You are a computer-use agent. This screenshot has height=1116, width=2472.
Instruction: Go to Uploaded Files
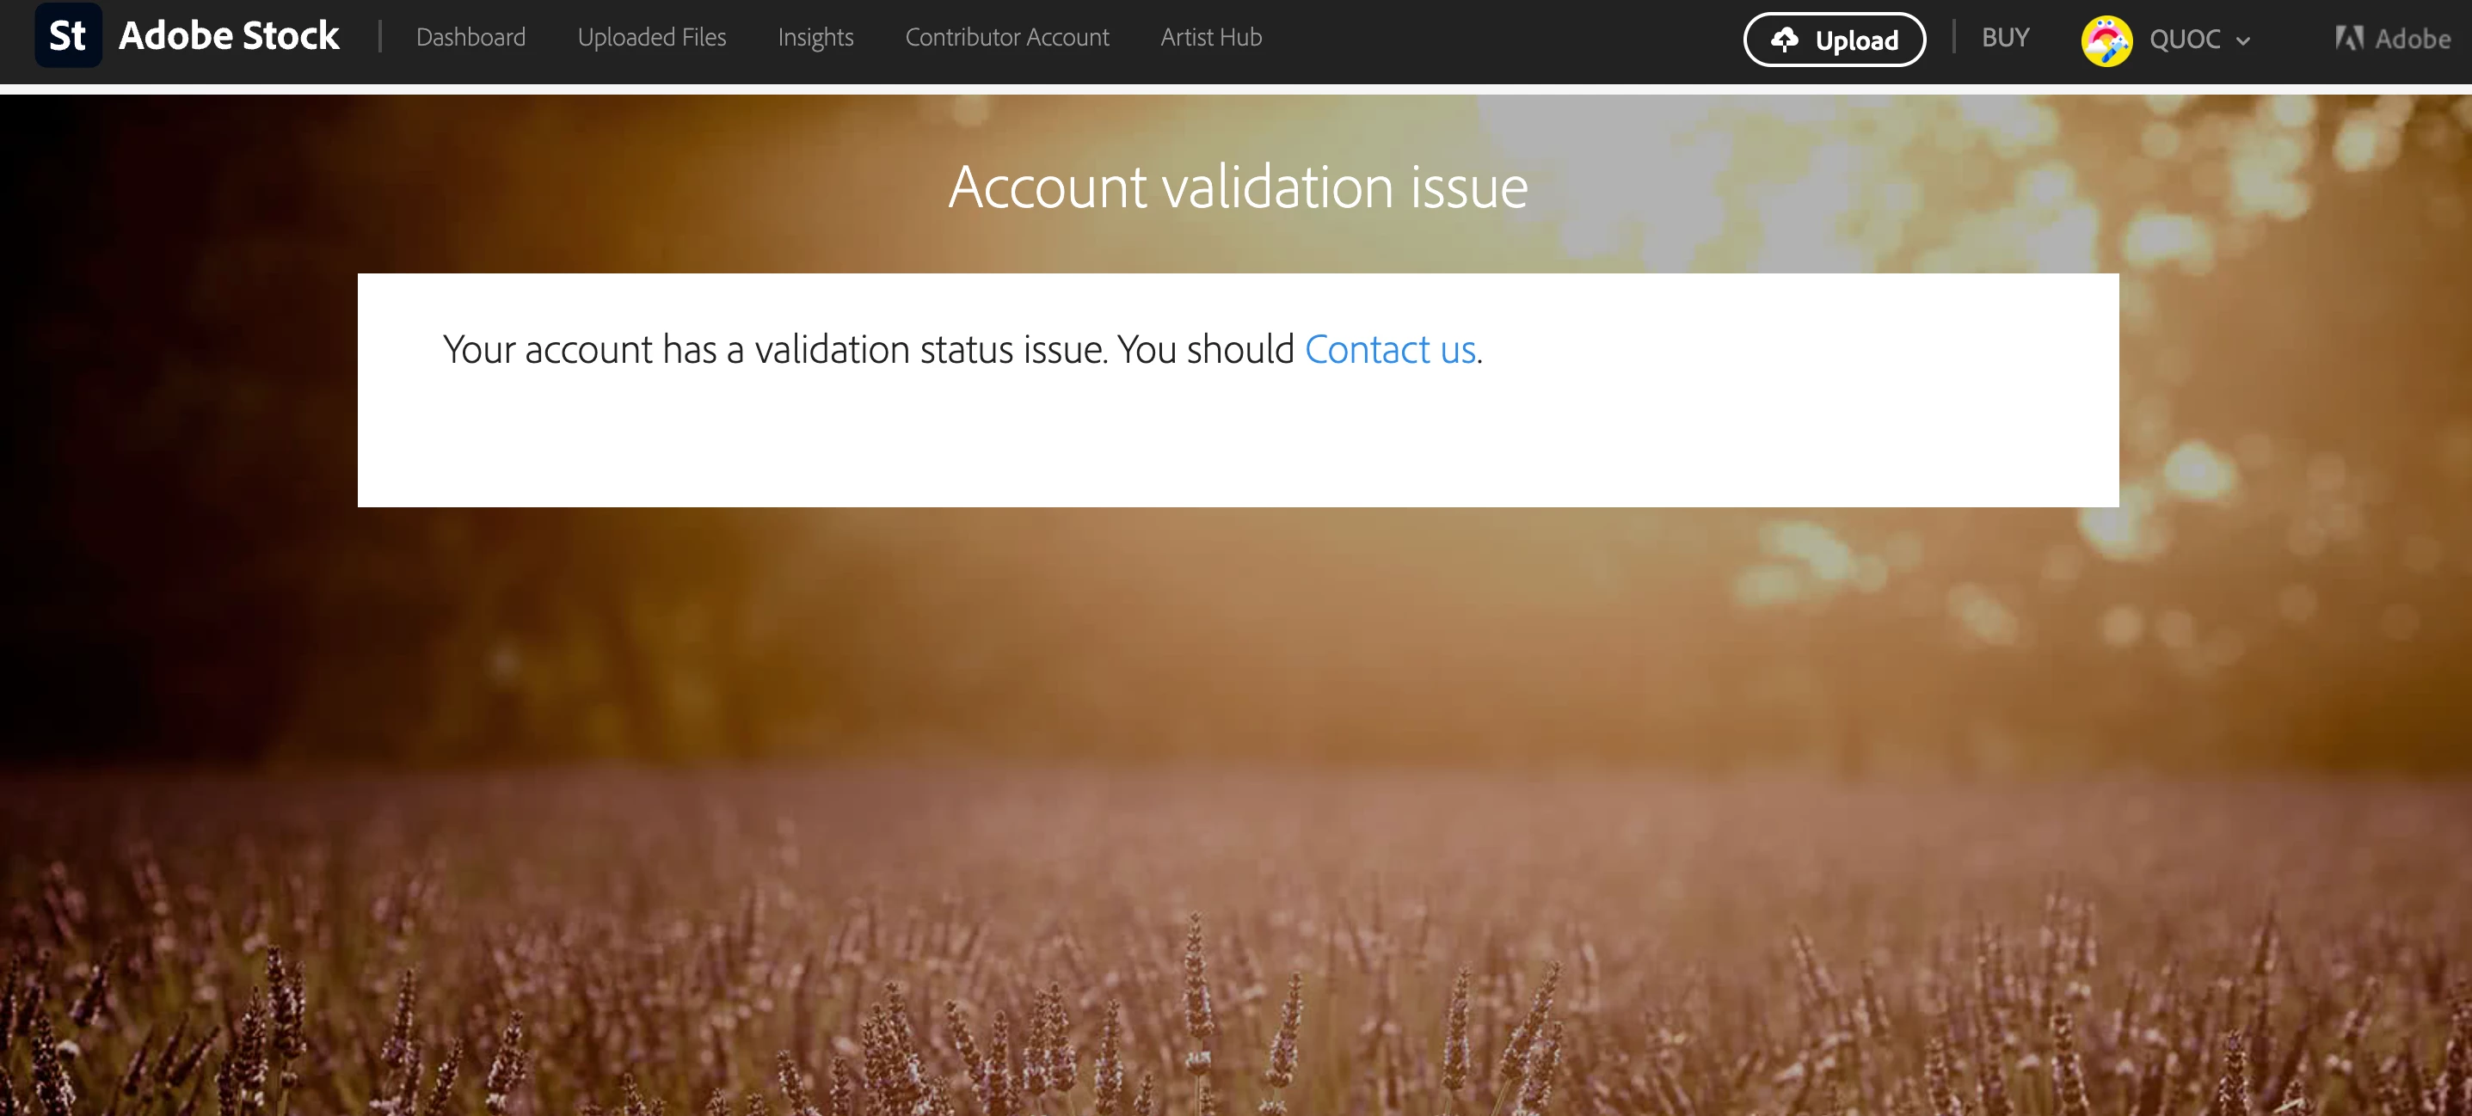[x=652, y=38]
